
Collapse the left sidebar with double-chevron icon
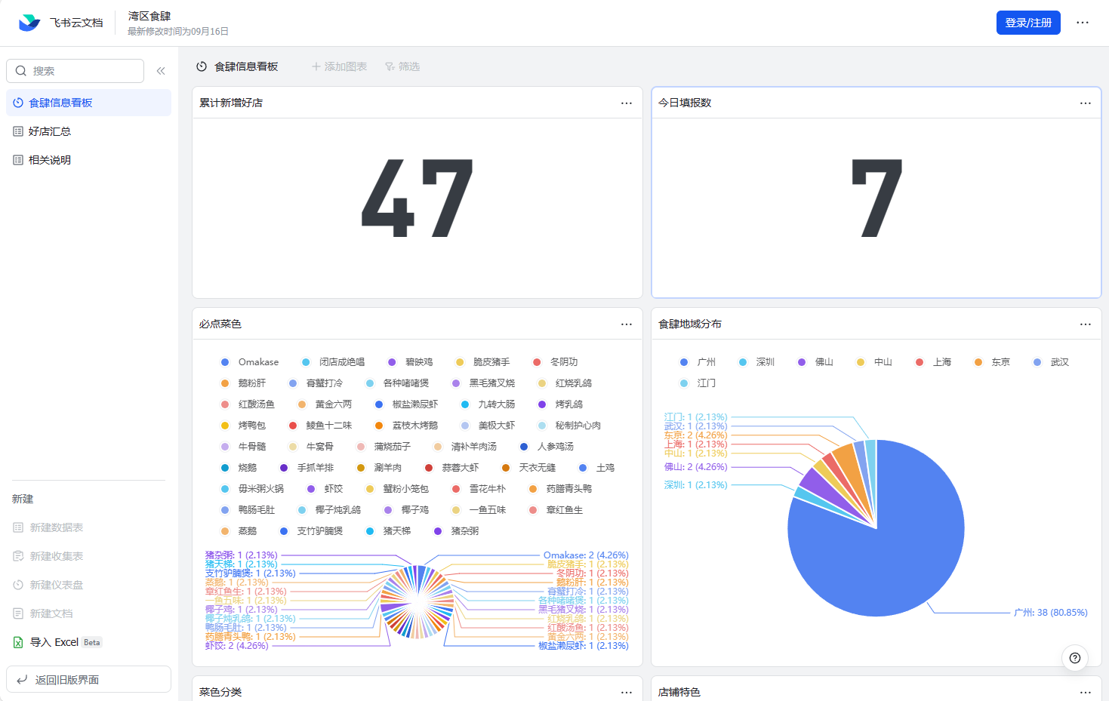click(161, 71)
